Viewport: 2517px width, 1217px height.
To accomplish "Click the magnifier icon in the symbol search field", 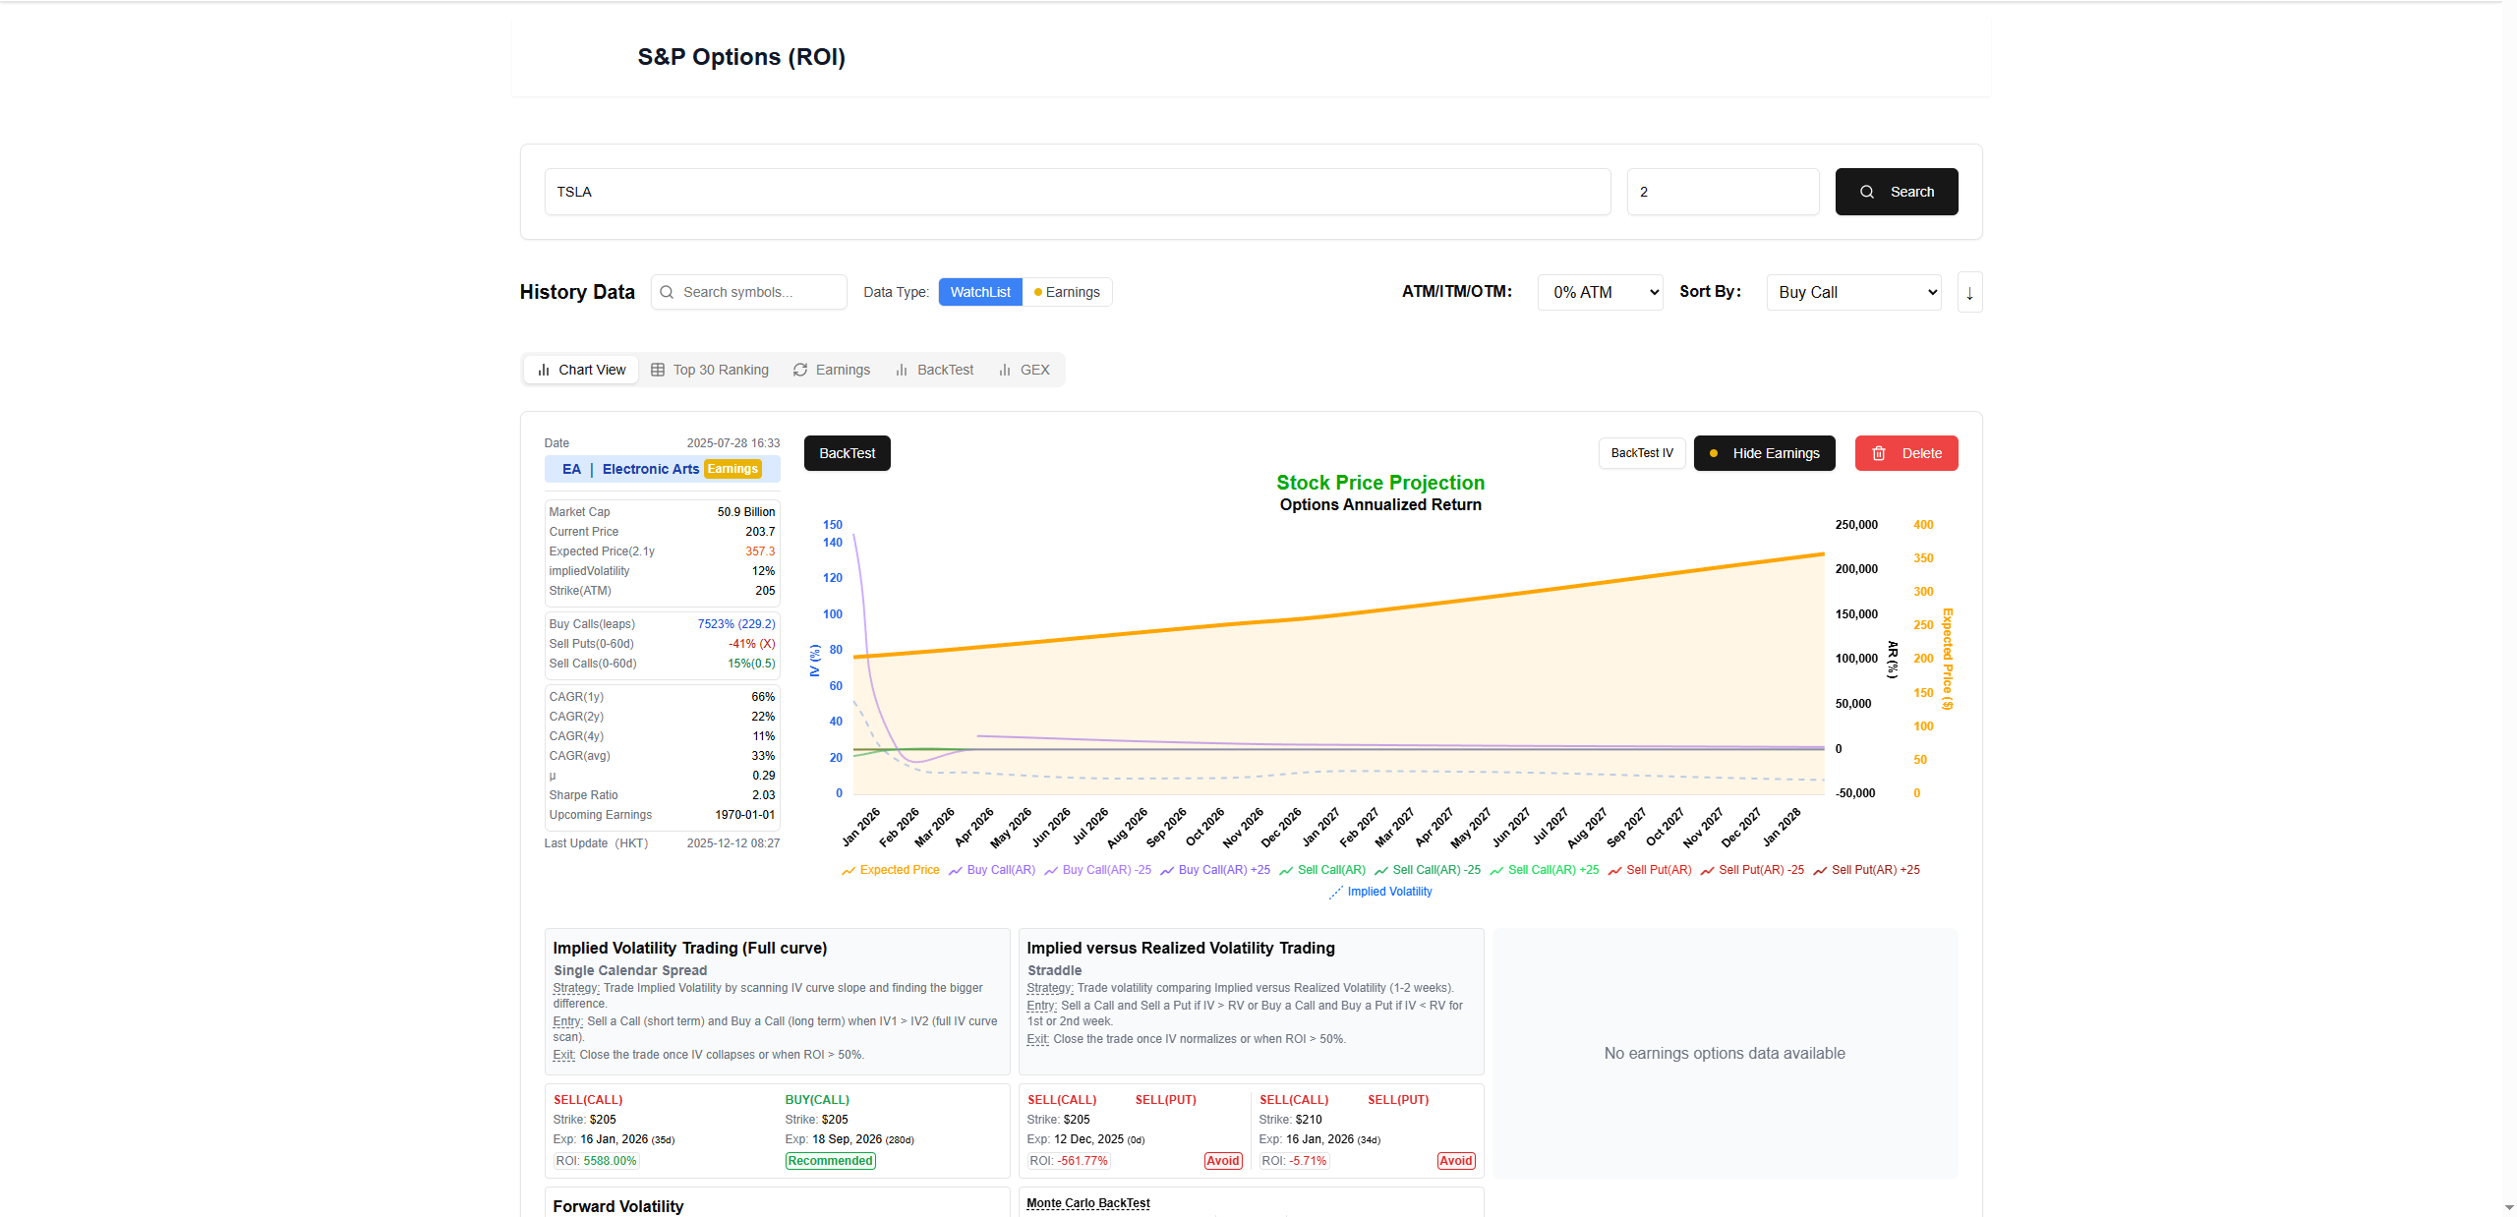I will [x=667, y=291].
